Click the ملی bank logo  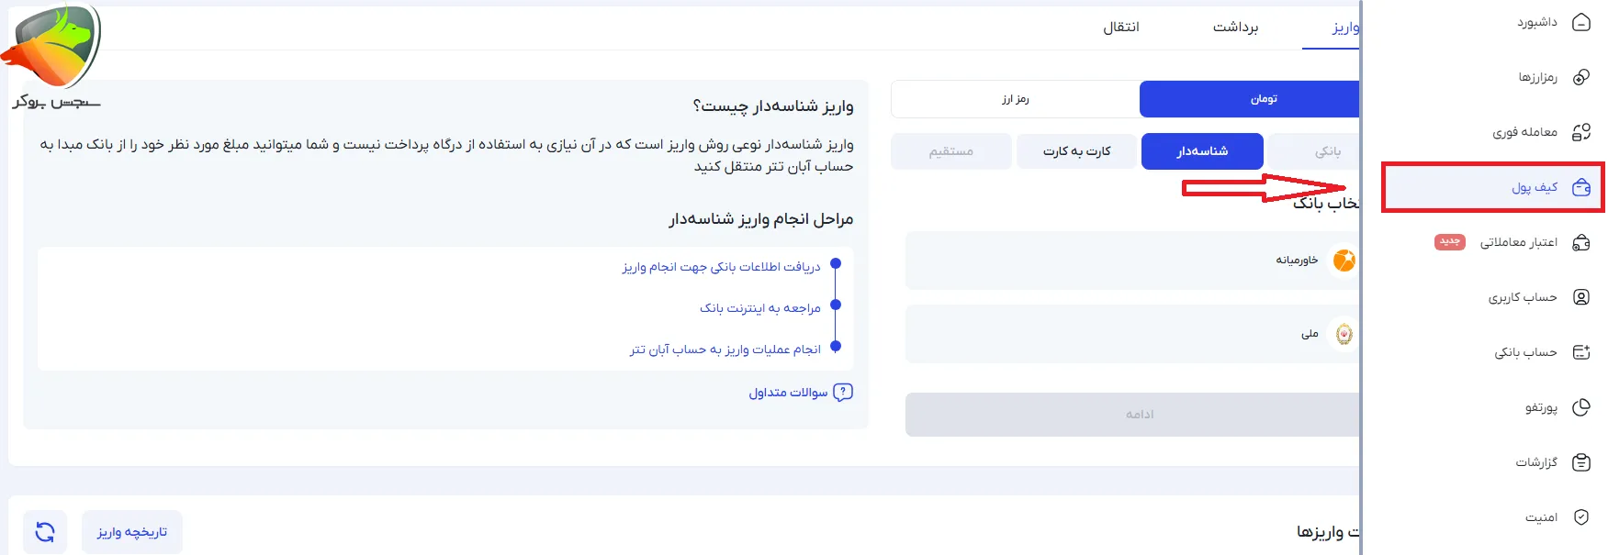click(1344, 334)
